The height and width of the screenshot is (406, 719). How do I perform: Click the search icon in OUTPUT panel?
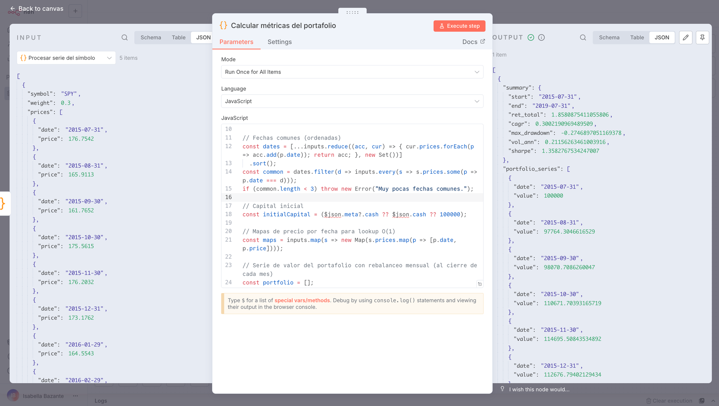pyautogui.click(x=583, y=37)
